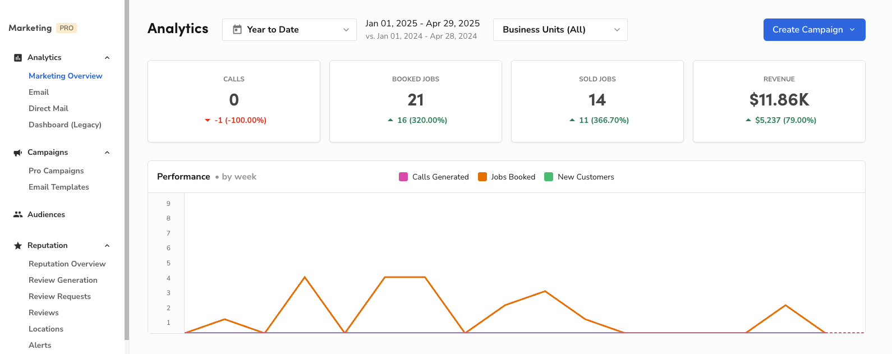This screenshot has width=892, height=354.
Task: Click the Sold Jobs value 14
Action: coord(597,100)
